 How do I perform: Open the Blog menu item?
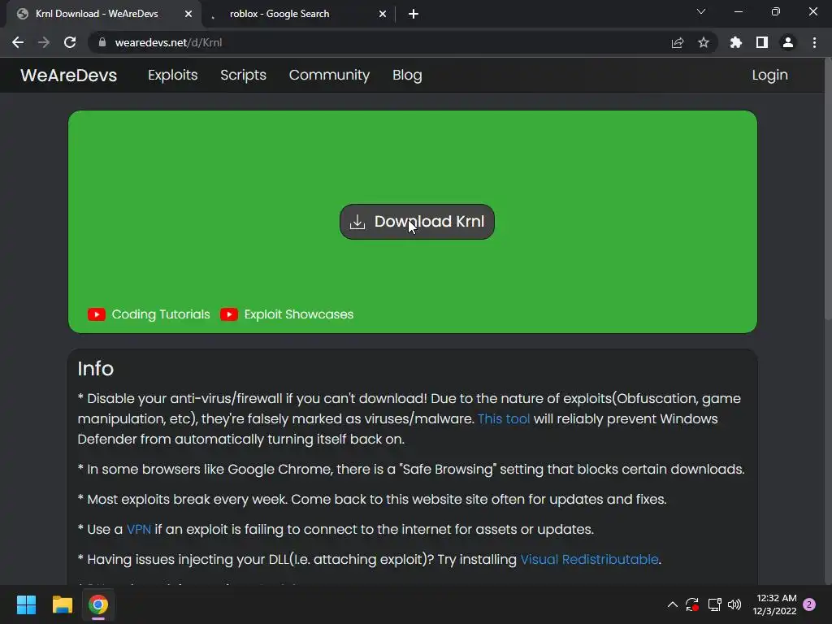coord(407,75)
